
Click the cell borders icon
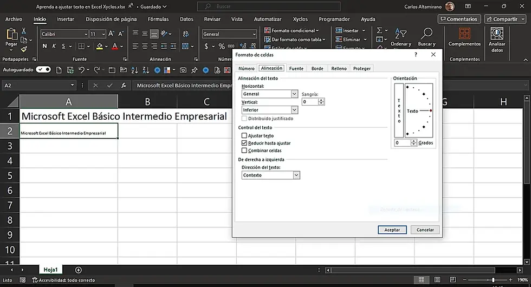point(81,46)
